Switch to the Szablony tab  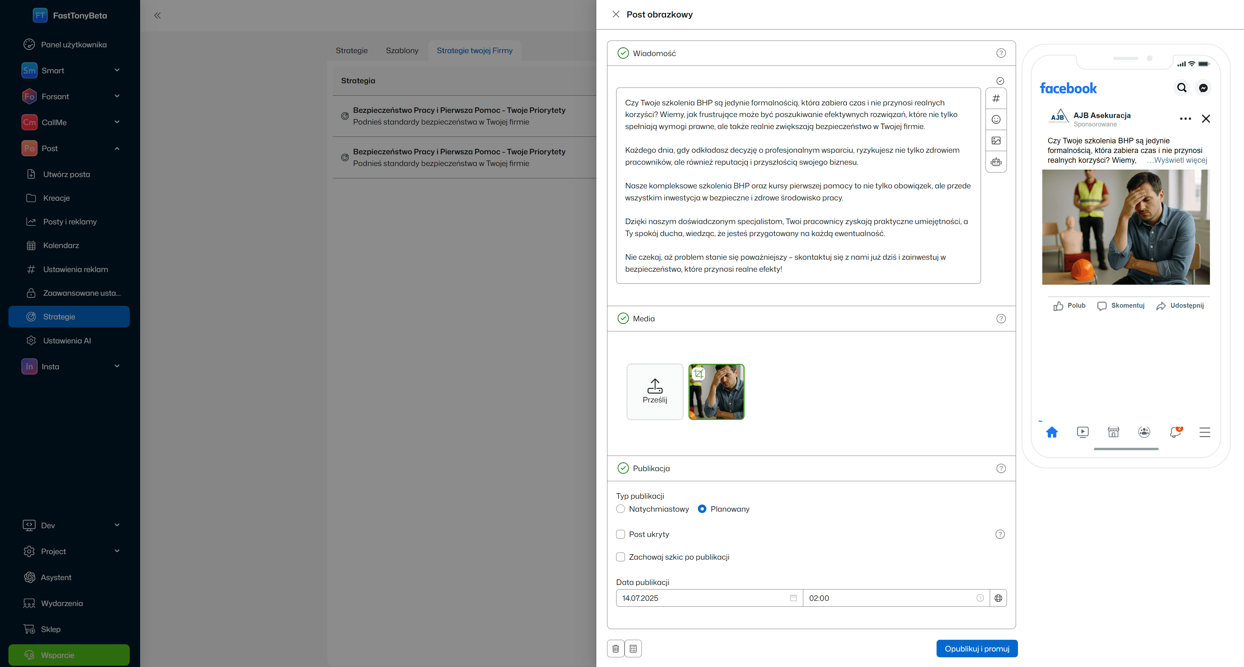coord(402,50)
